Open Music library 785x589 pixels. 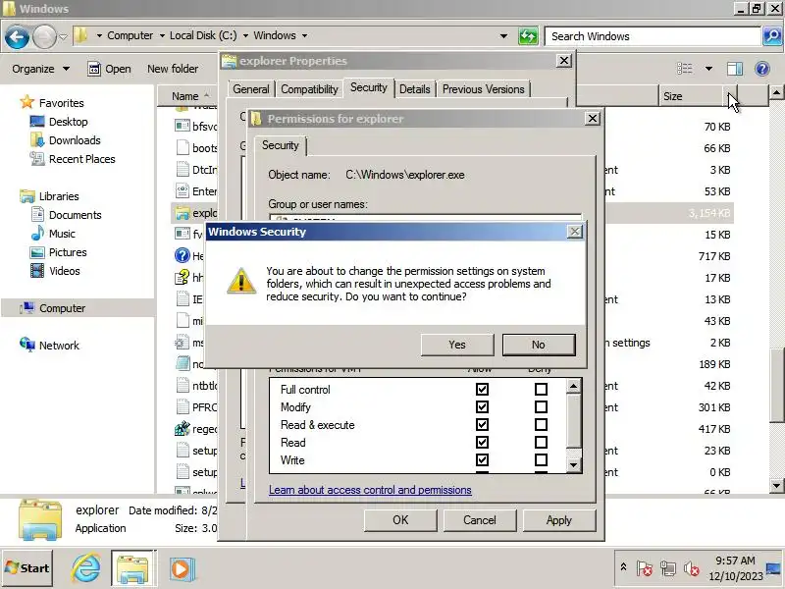coord(62,234)
